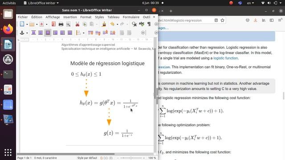The height and width of the screenshot is (160, 285).
Task: Click Forward One icon
Action: pos(98,32)
